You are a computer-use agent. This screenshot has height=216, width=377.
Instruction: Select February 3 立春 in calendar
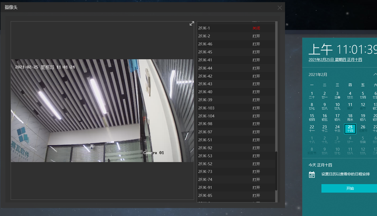[x=337, y=95]
